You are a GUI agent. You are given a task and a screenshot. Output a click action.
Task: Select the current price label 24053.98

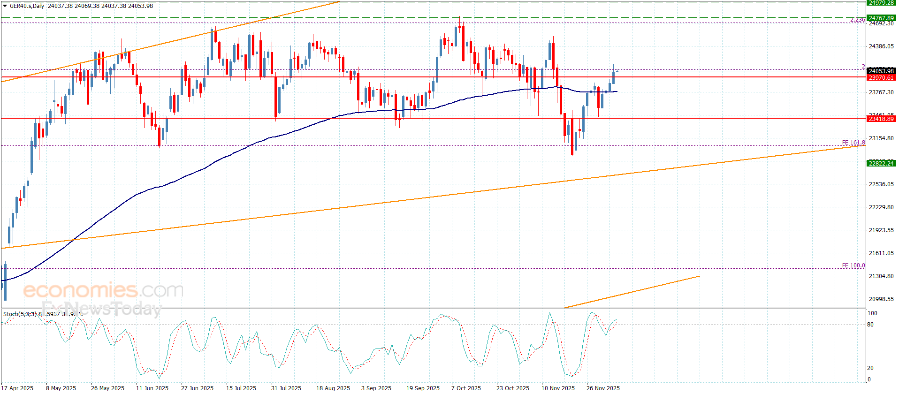coord(881,71)
